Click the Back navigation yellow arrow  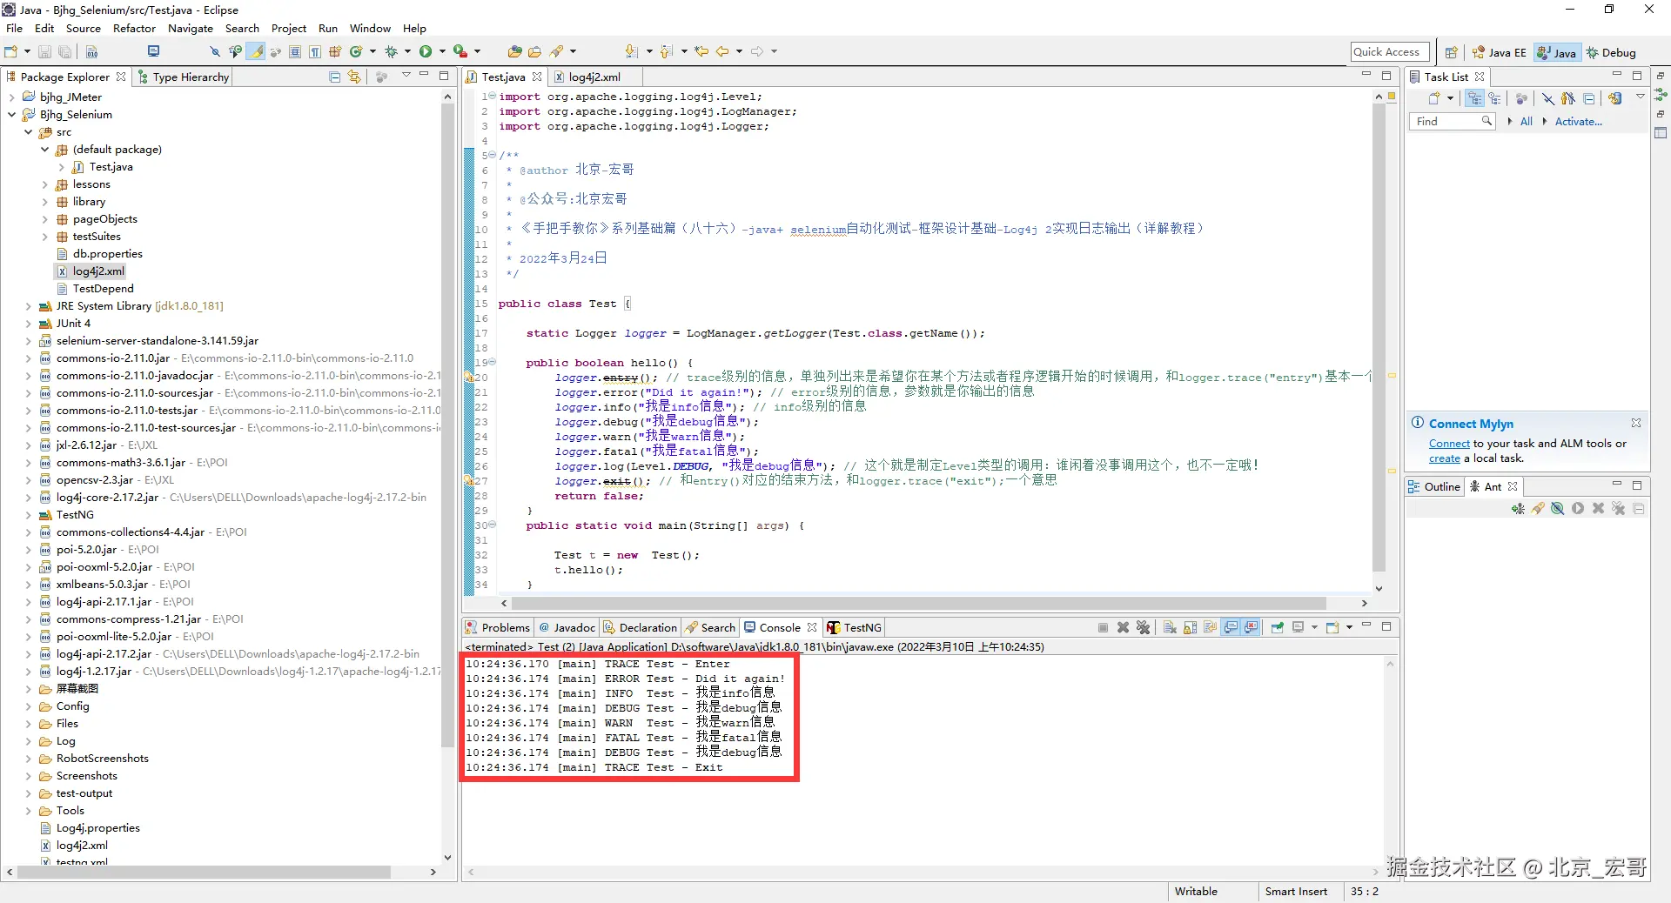[x=722, y=51]
